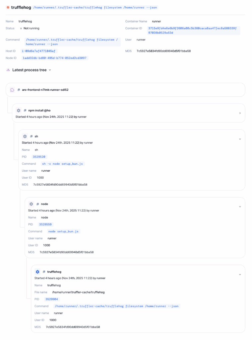Click the trufflehog icon in the page header

[8, 7]
